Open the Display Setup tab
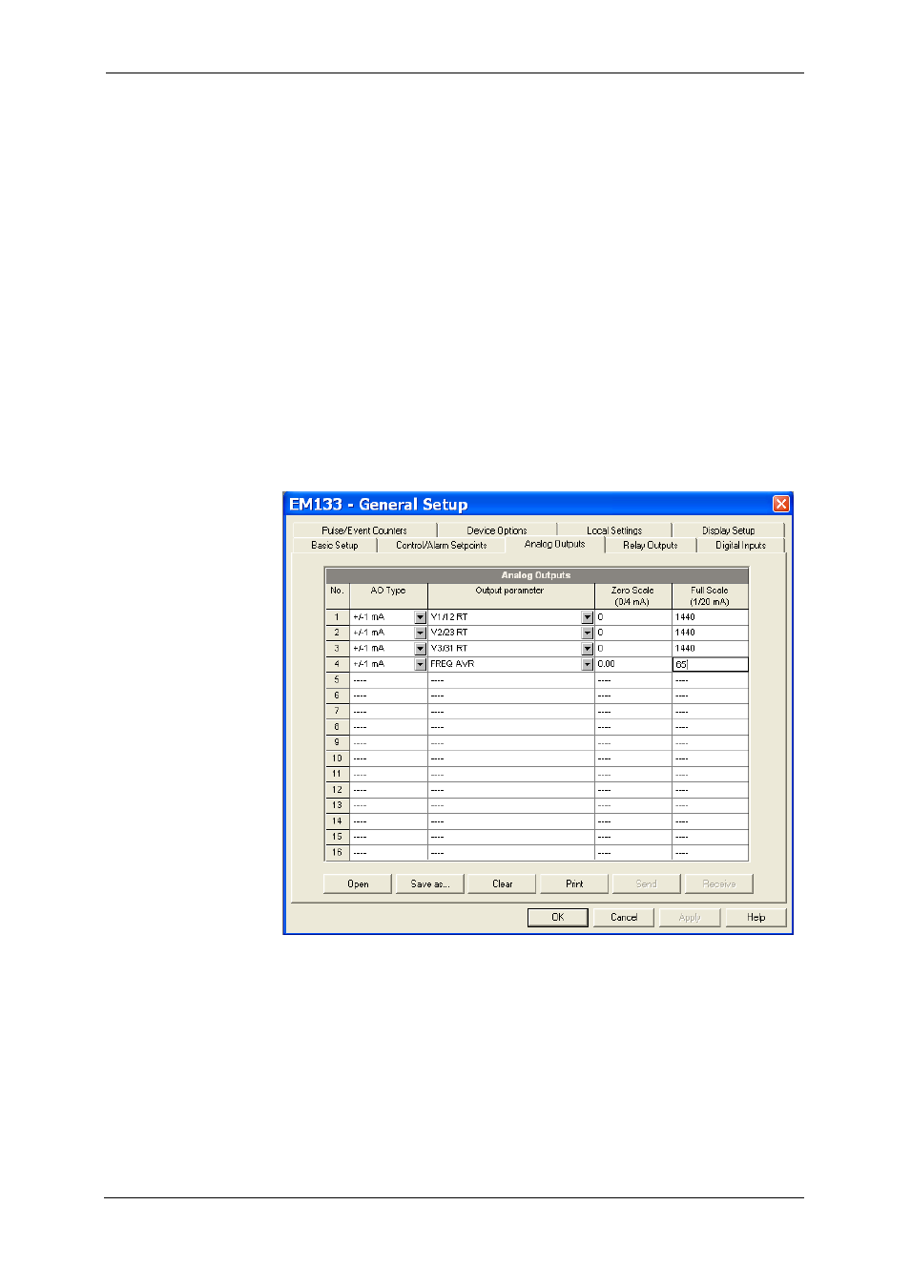Viewport: 911px width, 1288px height. coord(728,530)
